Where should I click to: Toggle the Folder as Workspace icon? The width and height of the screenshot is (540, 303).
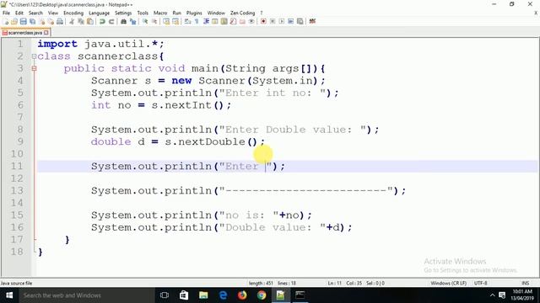pyautogui.click(x=242, y=21)
